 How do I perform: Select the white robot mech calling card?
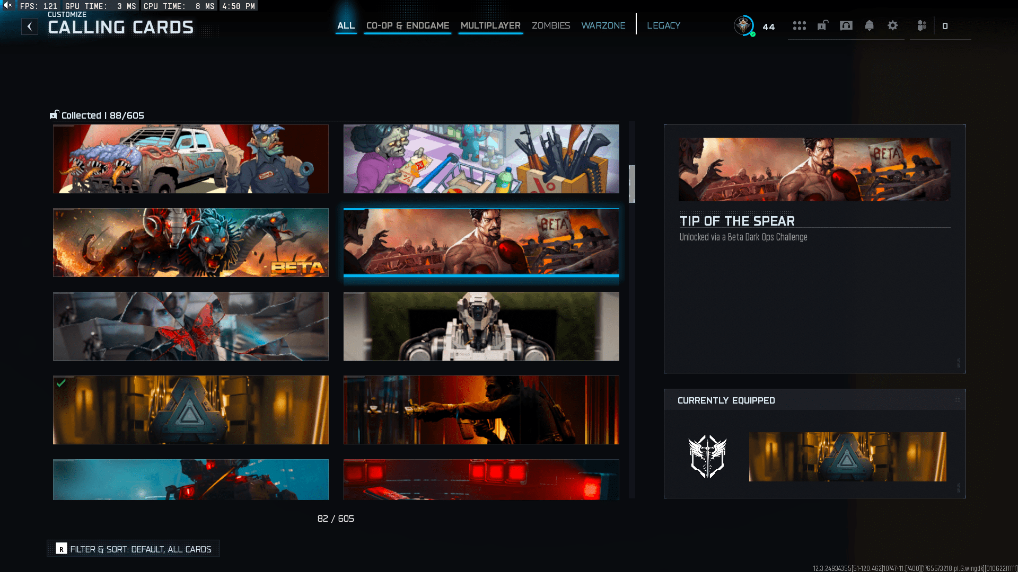click(481, 326)
